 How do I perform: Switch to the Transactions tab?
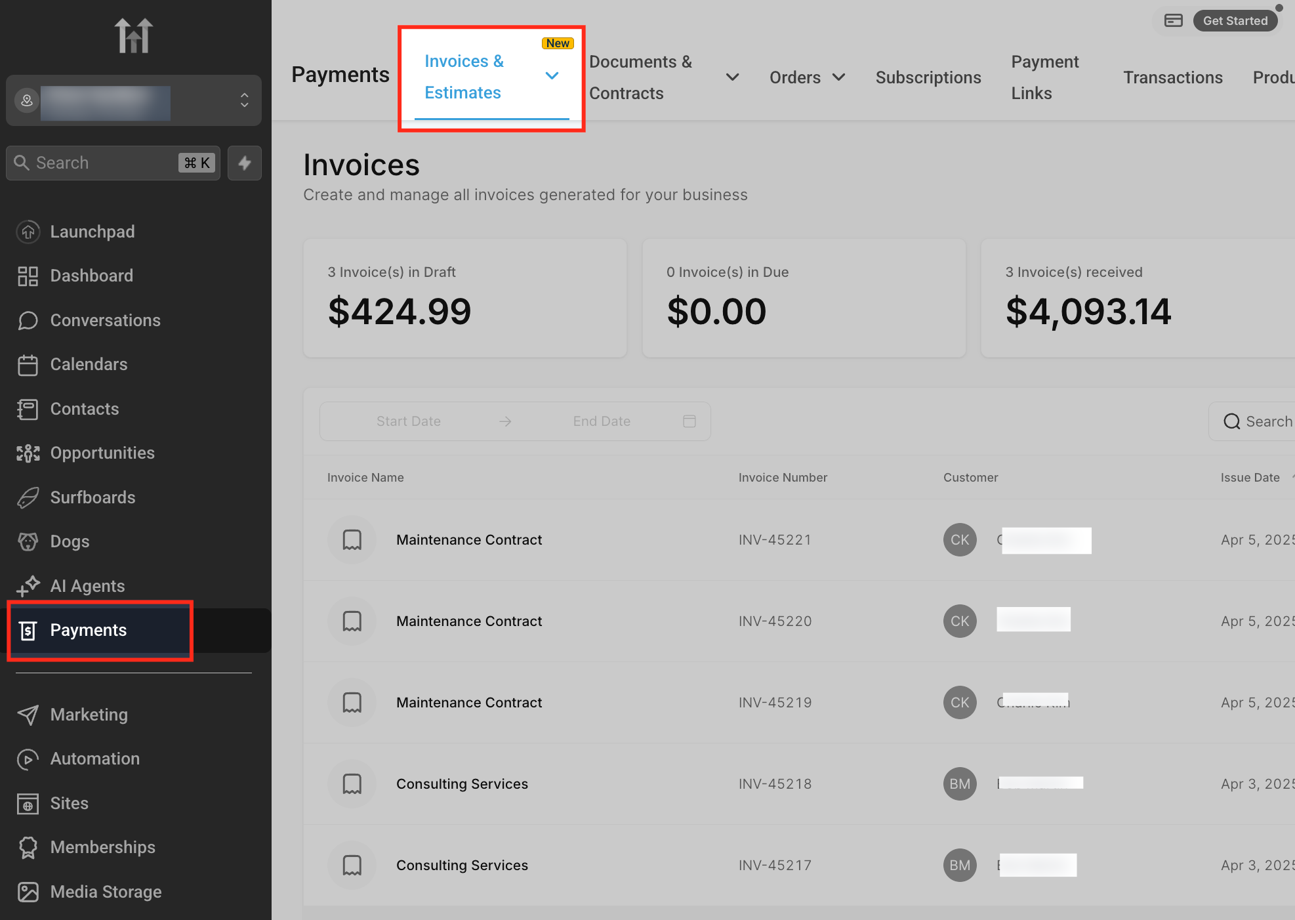pos(1172,77)
